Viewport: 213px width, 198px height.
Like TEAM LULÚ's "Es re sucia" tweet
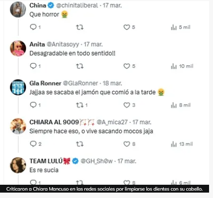129,183
